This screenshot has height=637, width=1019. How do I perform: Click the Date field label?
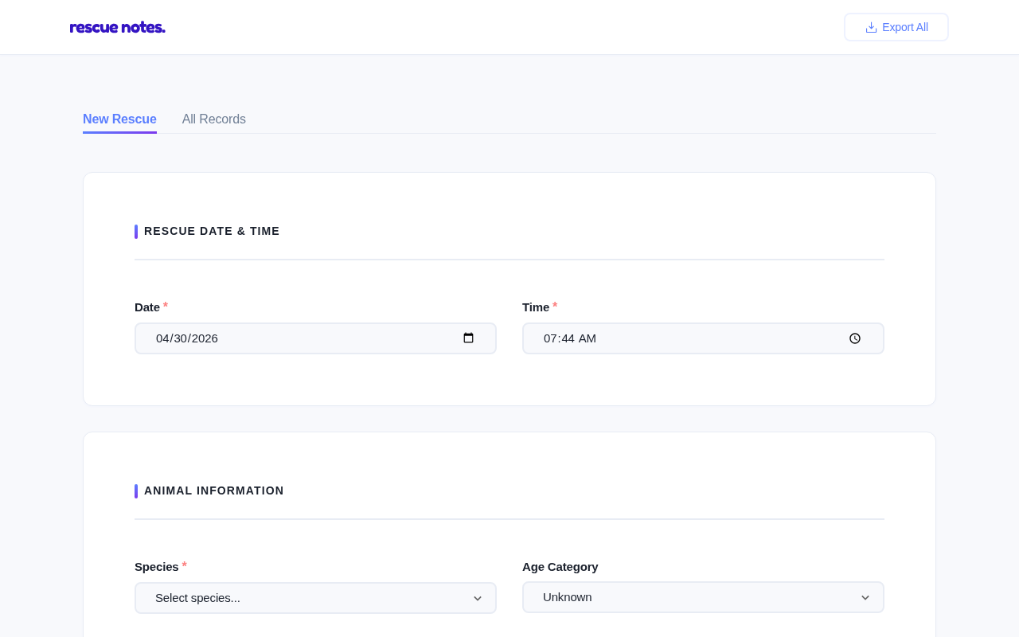(x=147, y=307)
